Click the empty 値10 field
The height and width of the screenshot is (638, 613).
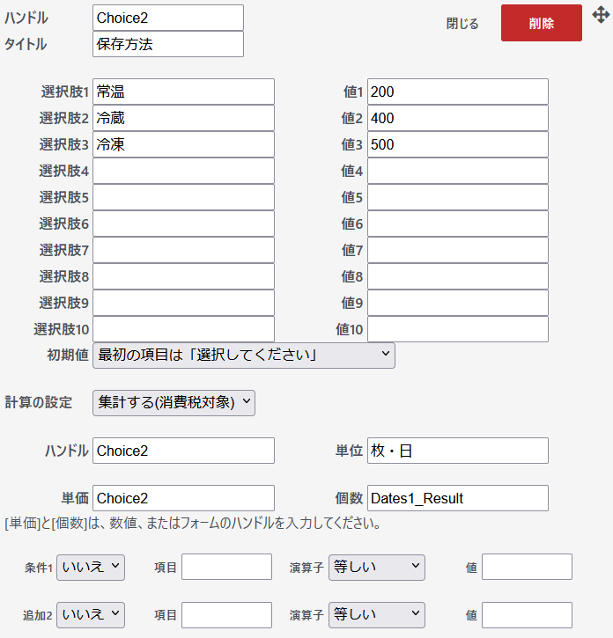pyautogui.click(x=458, y=329)
